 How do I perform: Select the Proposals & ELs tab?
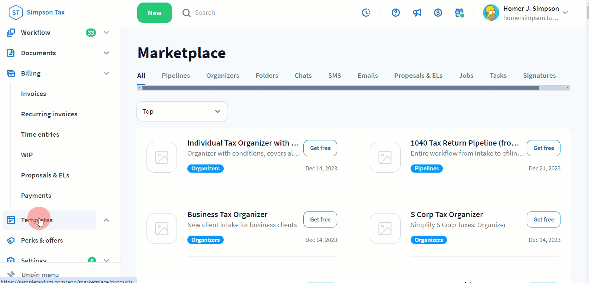coord(418,76)
